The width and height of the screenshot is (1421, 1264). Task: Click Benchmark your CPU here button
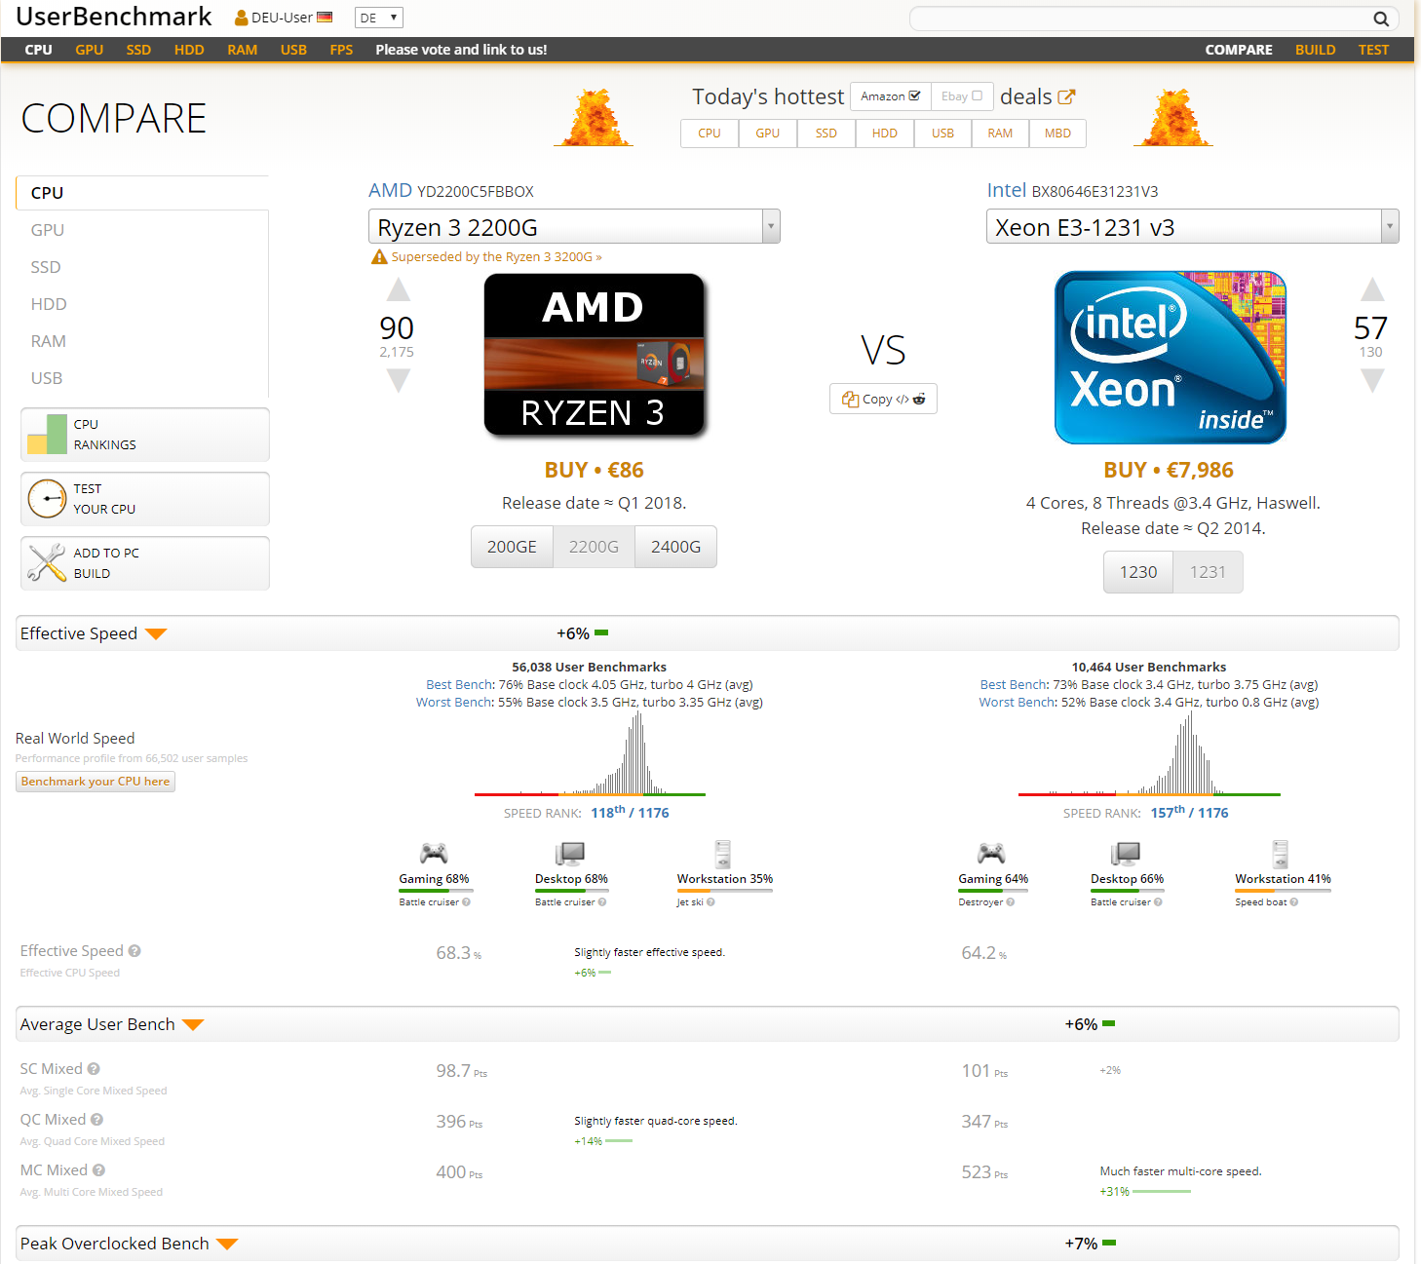(96, 782)
